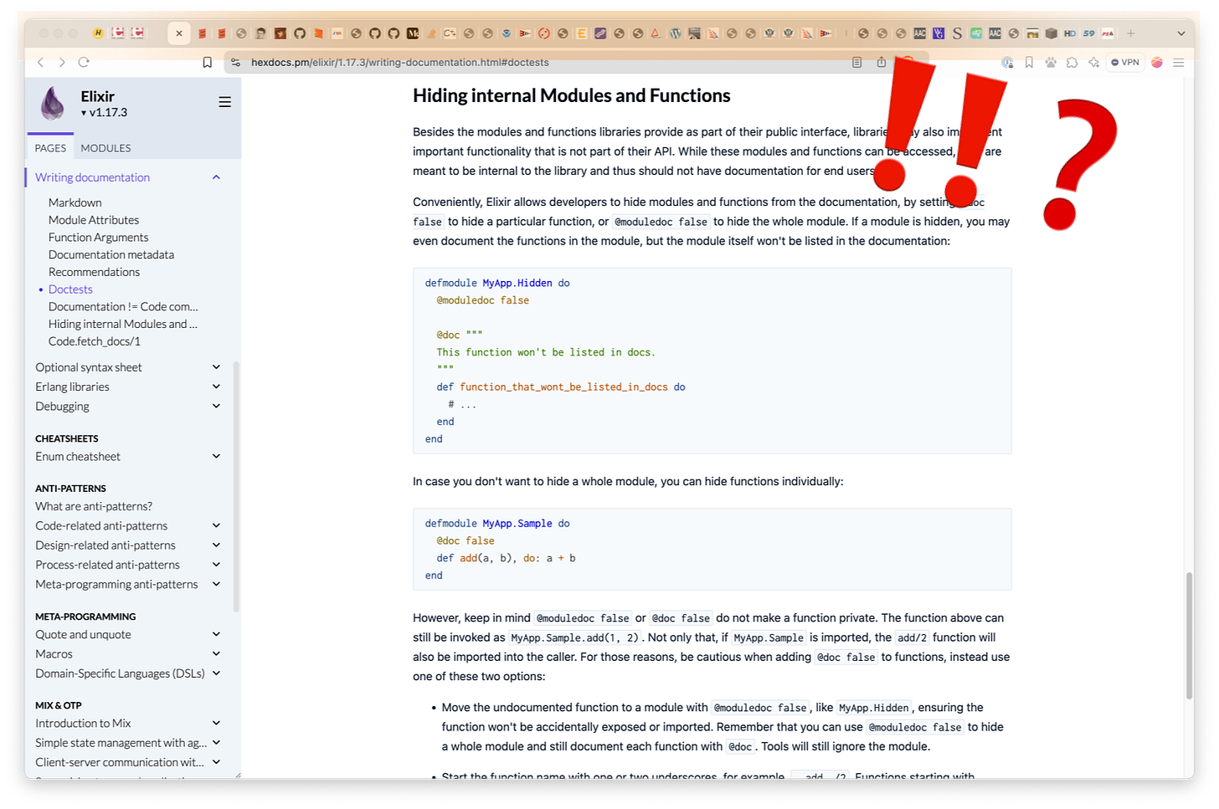Image resolution: width=1219 pixels, height=809 pixels.
Task: Switch to the purple WG favicon tab
Action: tap(939, 33)
